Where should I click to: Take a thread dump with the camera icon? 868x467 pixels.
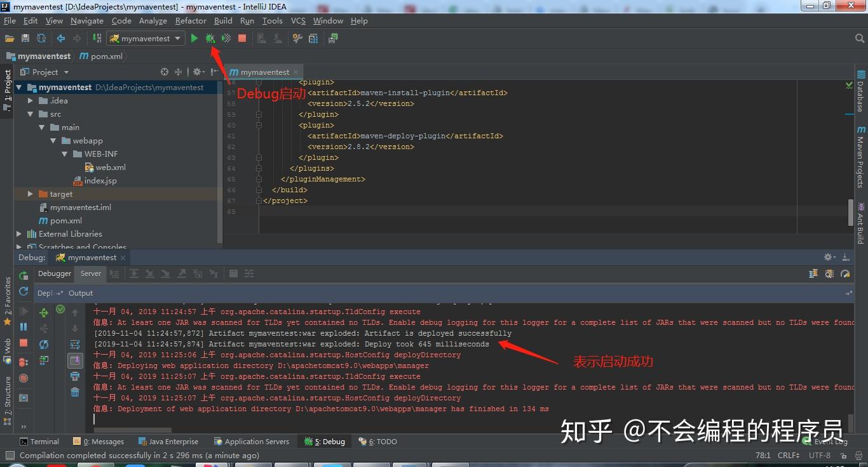(24, 398)
